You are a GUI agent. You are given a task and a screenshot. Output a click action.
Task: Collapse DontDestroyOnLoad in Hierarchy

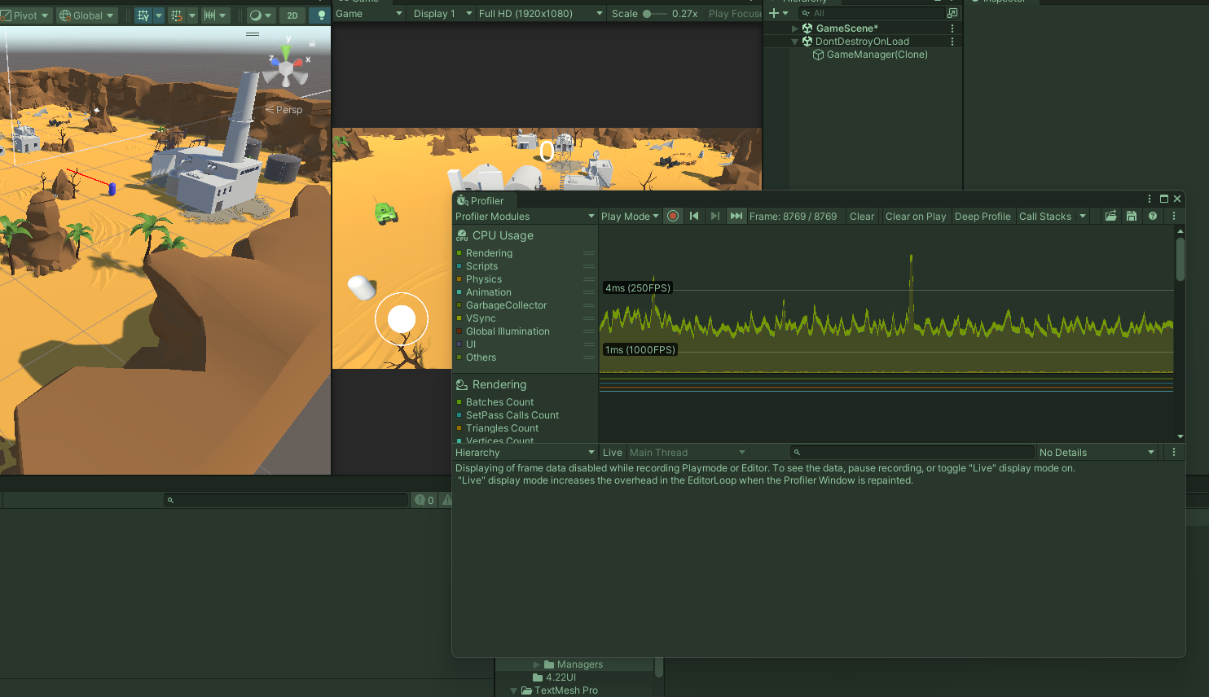click(795, 42)
